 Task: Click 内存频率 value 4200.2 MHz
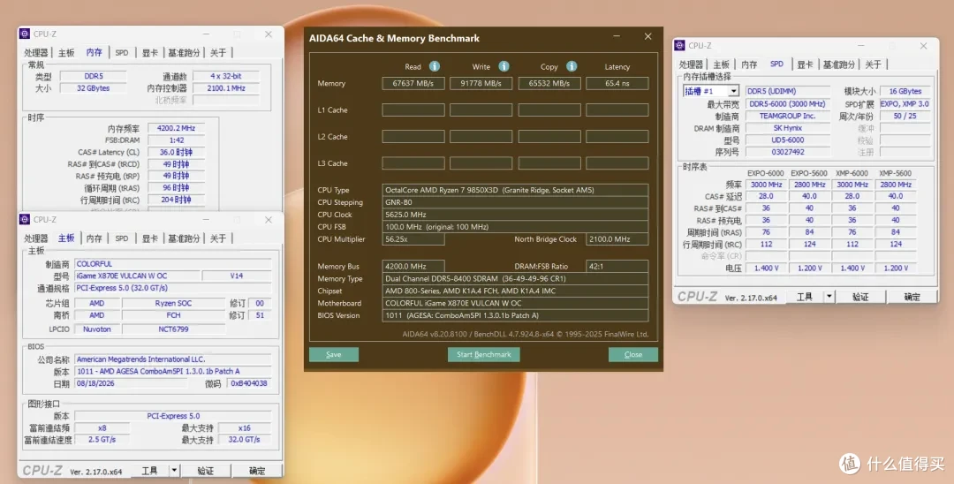point(176,128)
